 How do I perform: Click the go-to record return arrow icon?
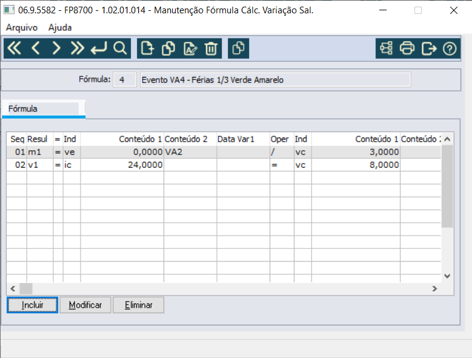pos(98,48)
